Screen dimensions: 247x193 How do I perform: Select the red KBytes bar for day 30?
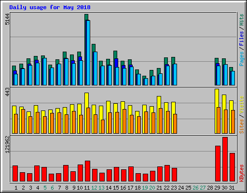click(225, 159)
